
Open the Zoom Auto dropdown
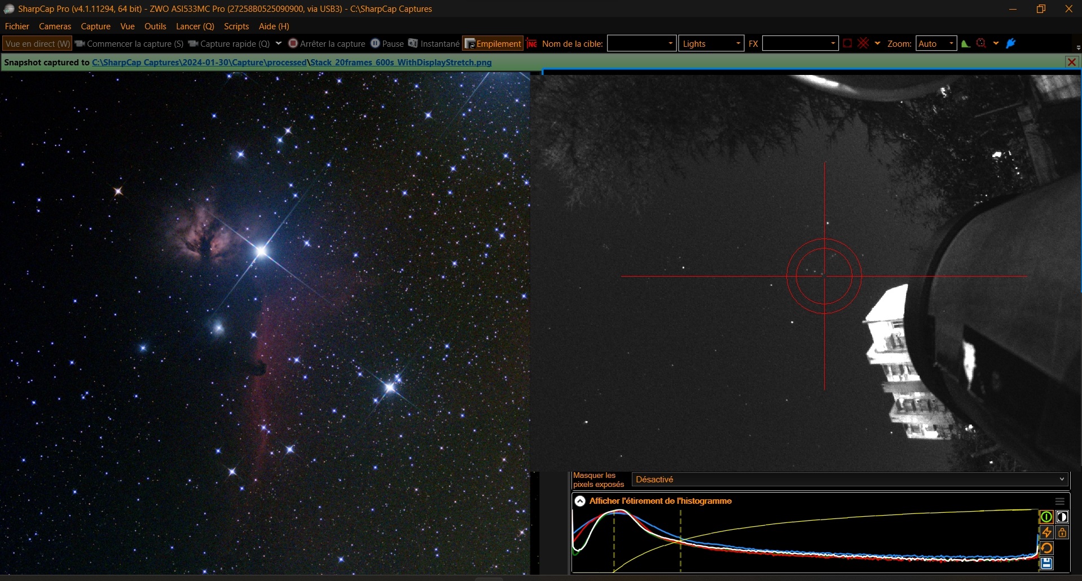[936, 43]
